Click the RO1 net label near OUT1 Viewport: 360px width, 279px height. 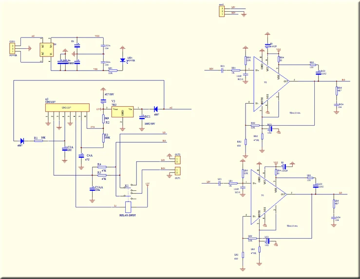pyautogui.click(x=163, y=168)
